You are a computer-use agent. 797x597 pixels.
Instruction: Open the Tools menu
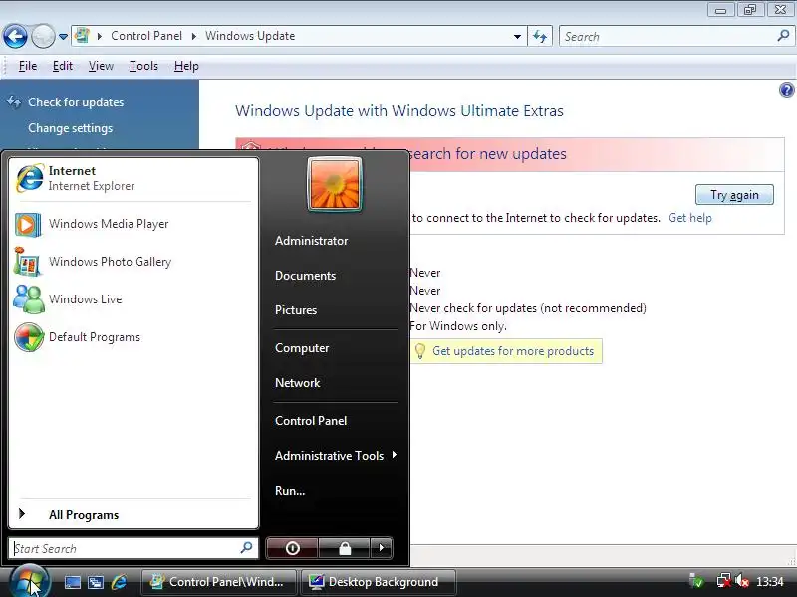coord(143,66)
